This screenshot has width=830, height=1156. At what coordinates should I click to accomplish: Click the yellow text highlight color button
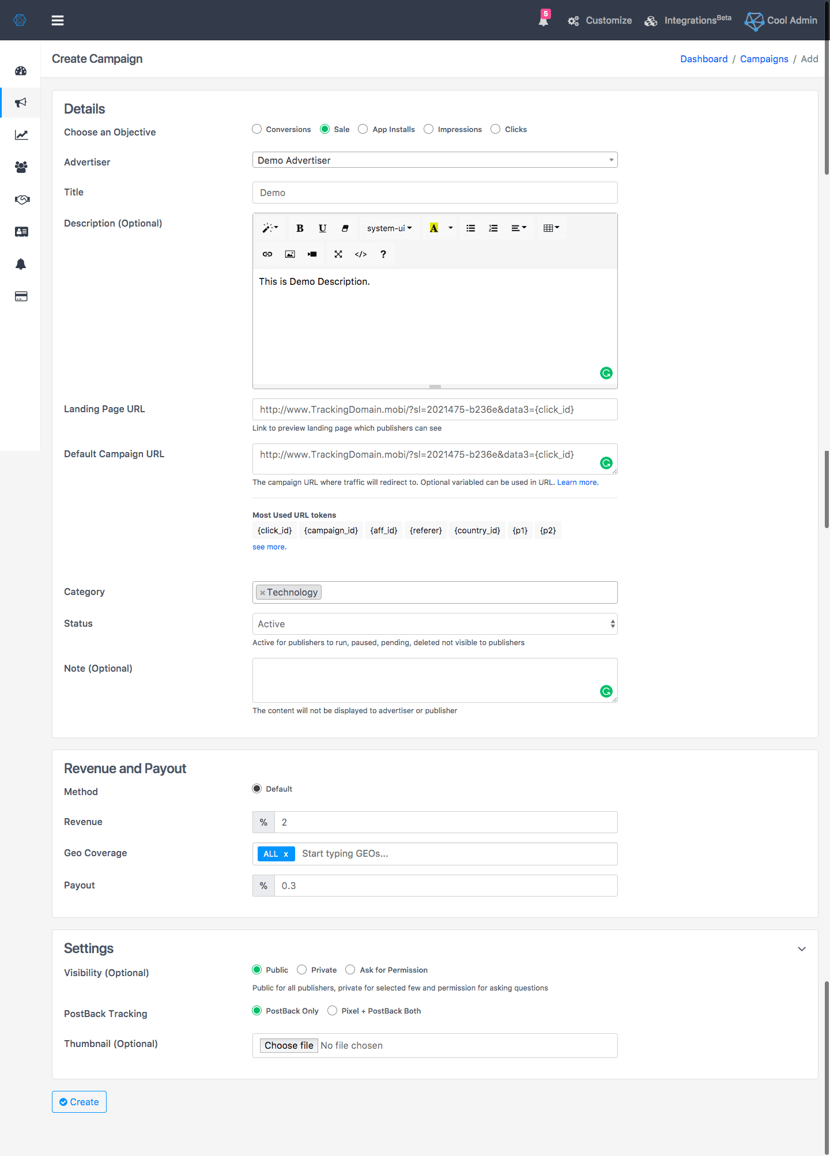[434, 228]
